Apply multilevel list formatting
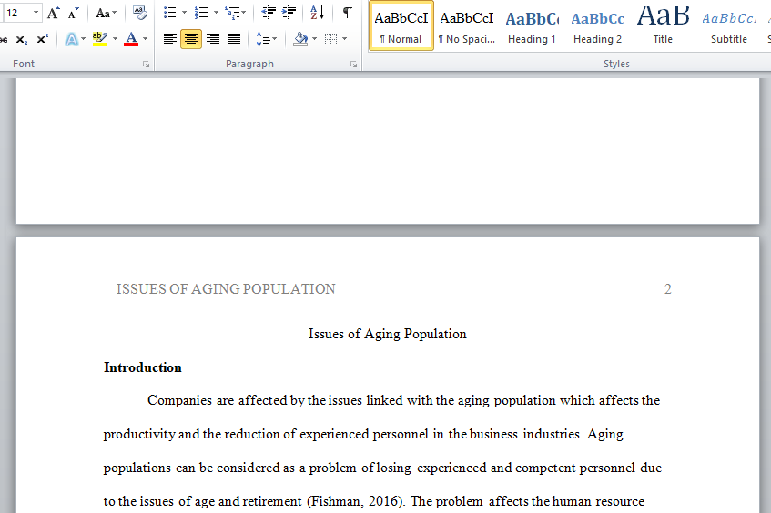The height and width of the screenshot is (513, 771). coord(231,13)
